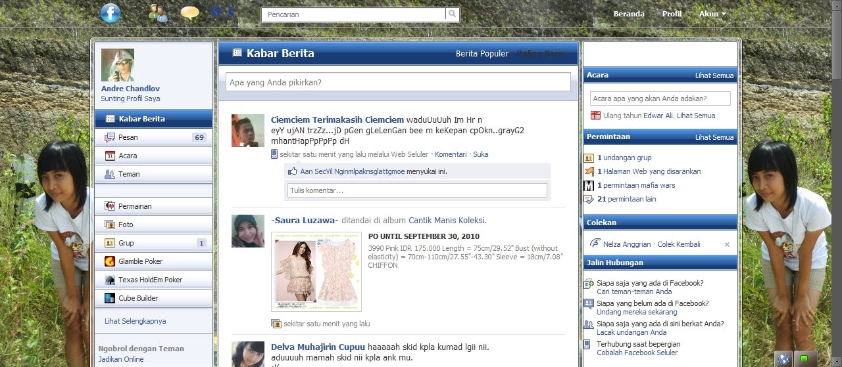
Task: Open Andre Chandlov profile name link
Action: (130, 89)
